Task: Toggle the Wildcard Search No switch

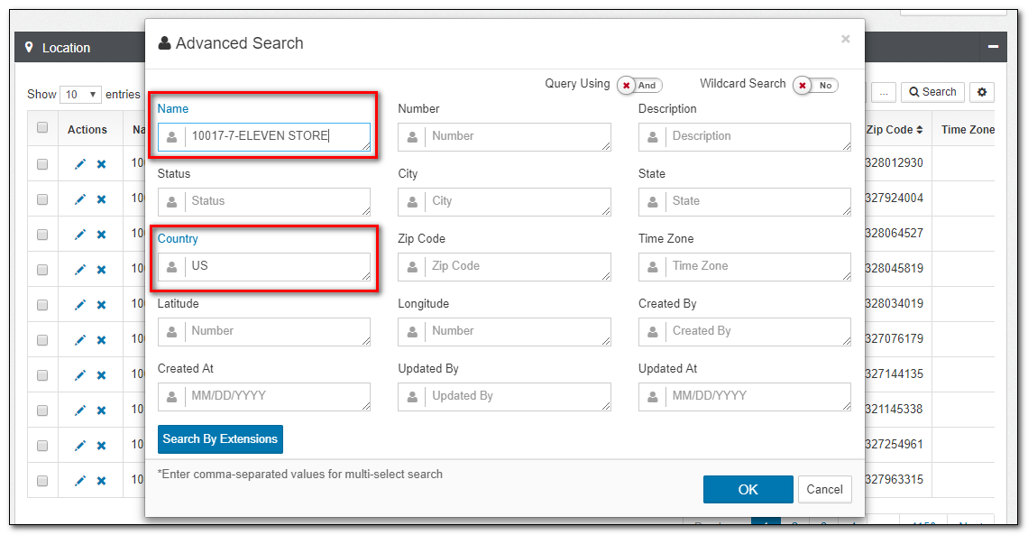Action: coord(815,85)
